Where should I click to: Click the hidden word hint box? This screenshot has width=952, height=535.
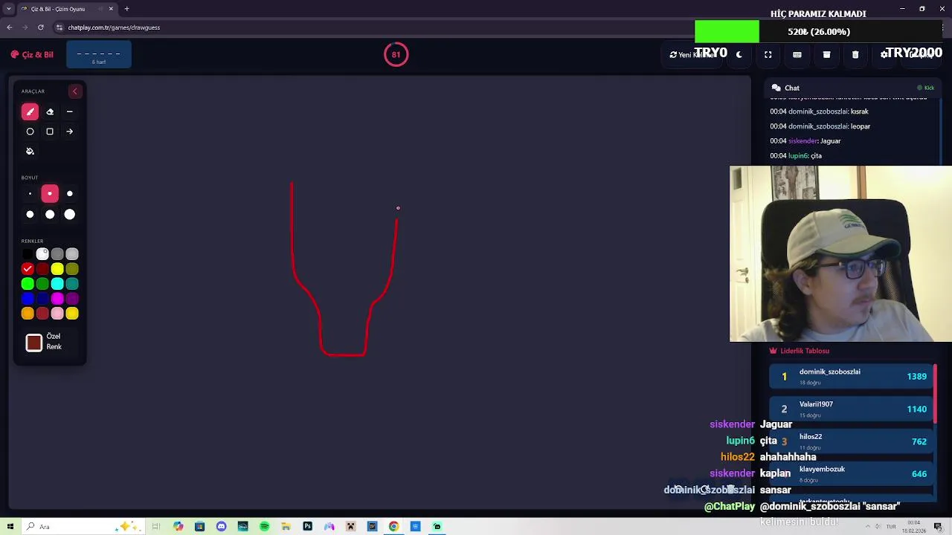(98, 55)
